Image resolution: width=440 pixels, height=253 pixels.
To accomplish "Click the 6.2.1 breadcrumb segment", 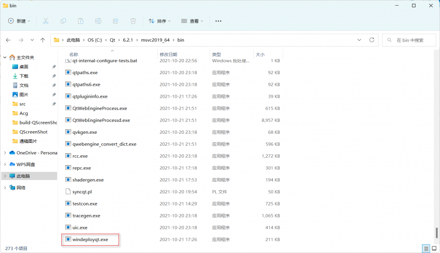I will 128,40.
